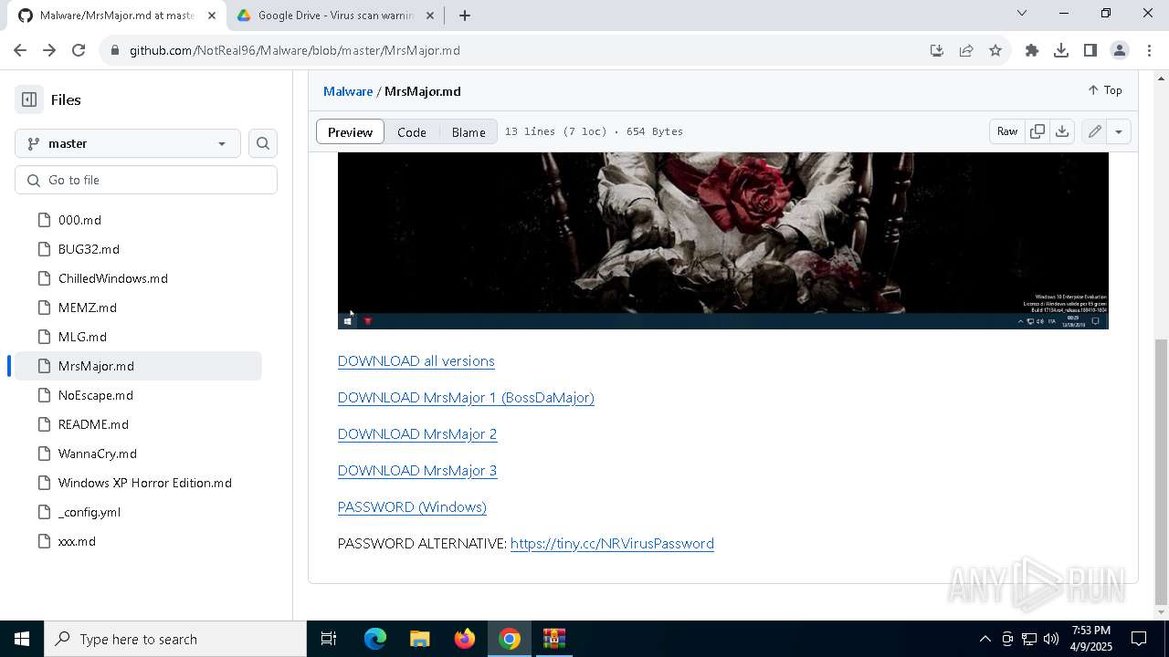Click DOWNLOAD all versions link
Screen dimensions: 1169x657
[416, 361]
